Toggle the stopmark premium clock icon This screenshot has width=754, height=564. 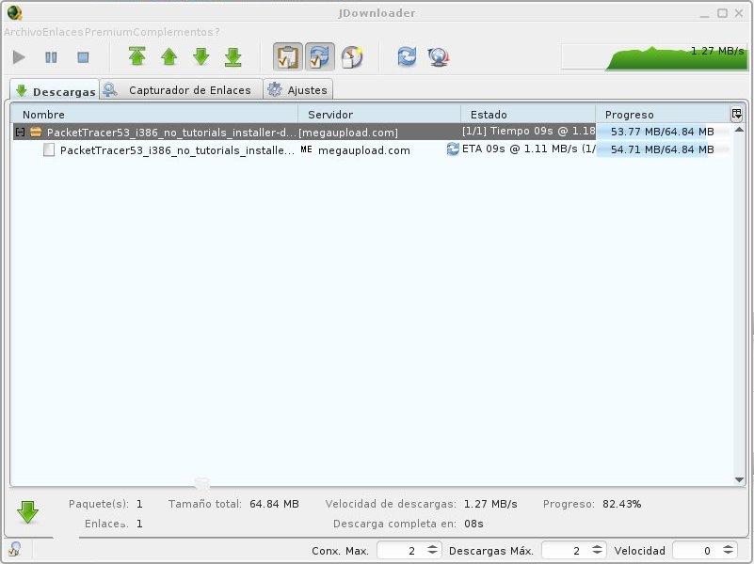click(x=352, y=56)
